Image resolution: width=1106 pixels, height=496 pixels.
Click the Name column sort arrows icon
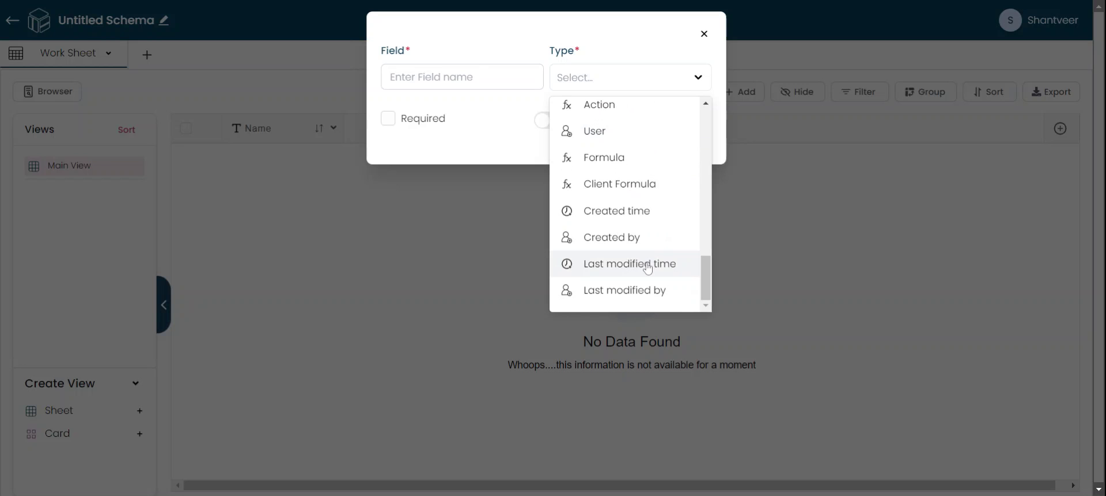pyautogui.click(x=319, y=128)
